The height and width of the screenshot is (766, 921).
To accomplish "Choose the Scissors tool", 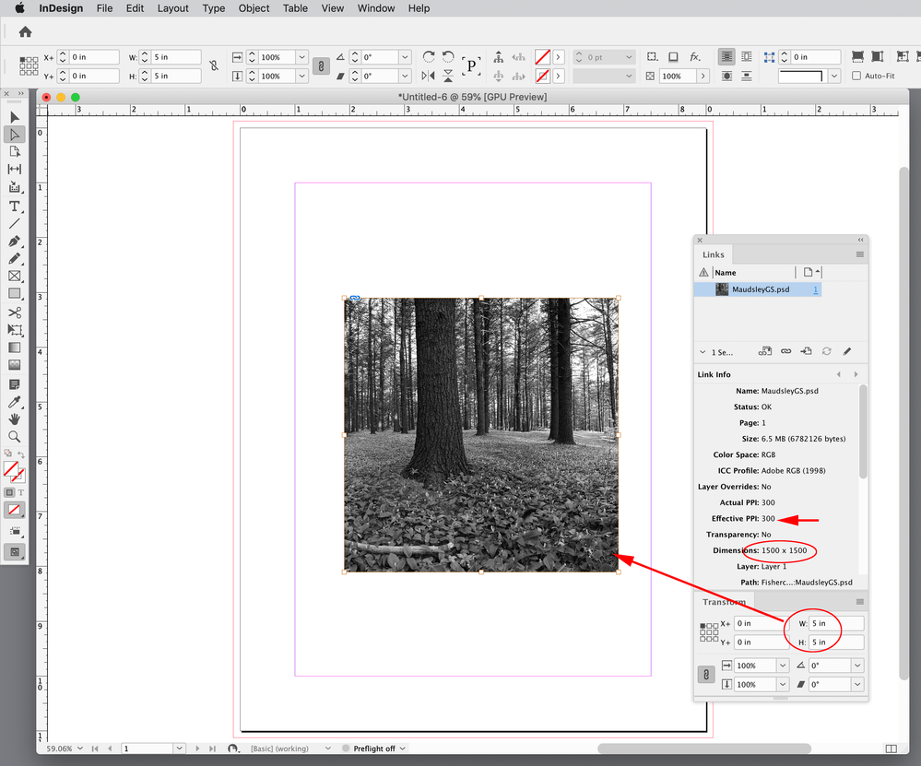I will pyautogui.click(x=15, y=312).
